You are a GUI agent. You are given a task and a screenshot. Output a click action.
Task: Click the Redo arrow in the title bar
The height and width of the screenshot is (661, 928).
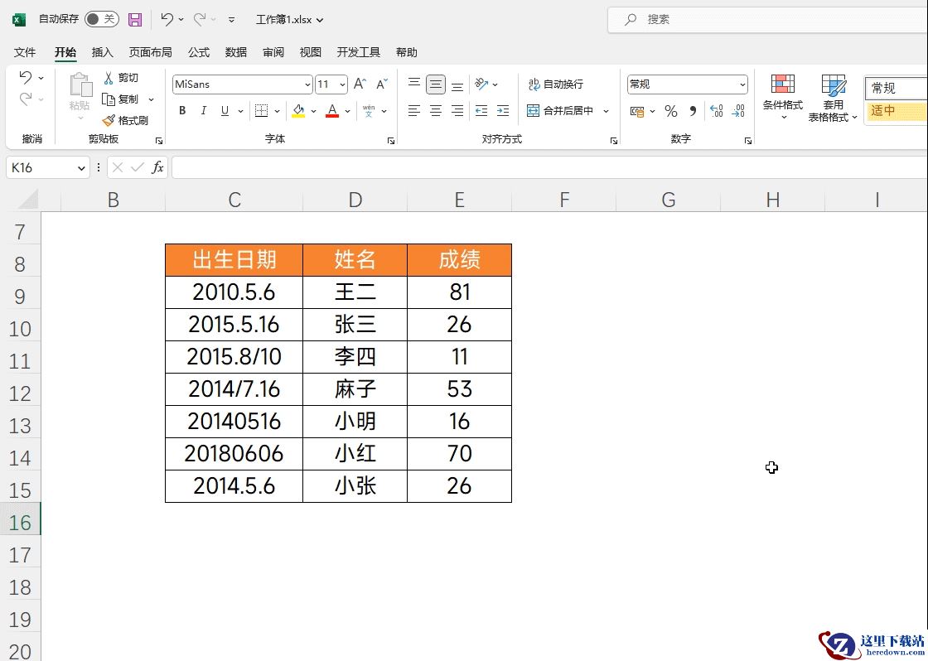(x=200, y=20)
